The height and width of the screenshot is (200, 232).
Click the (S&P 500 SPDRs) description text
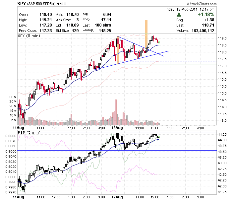coord(41,4)
